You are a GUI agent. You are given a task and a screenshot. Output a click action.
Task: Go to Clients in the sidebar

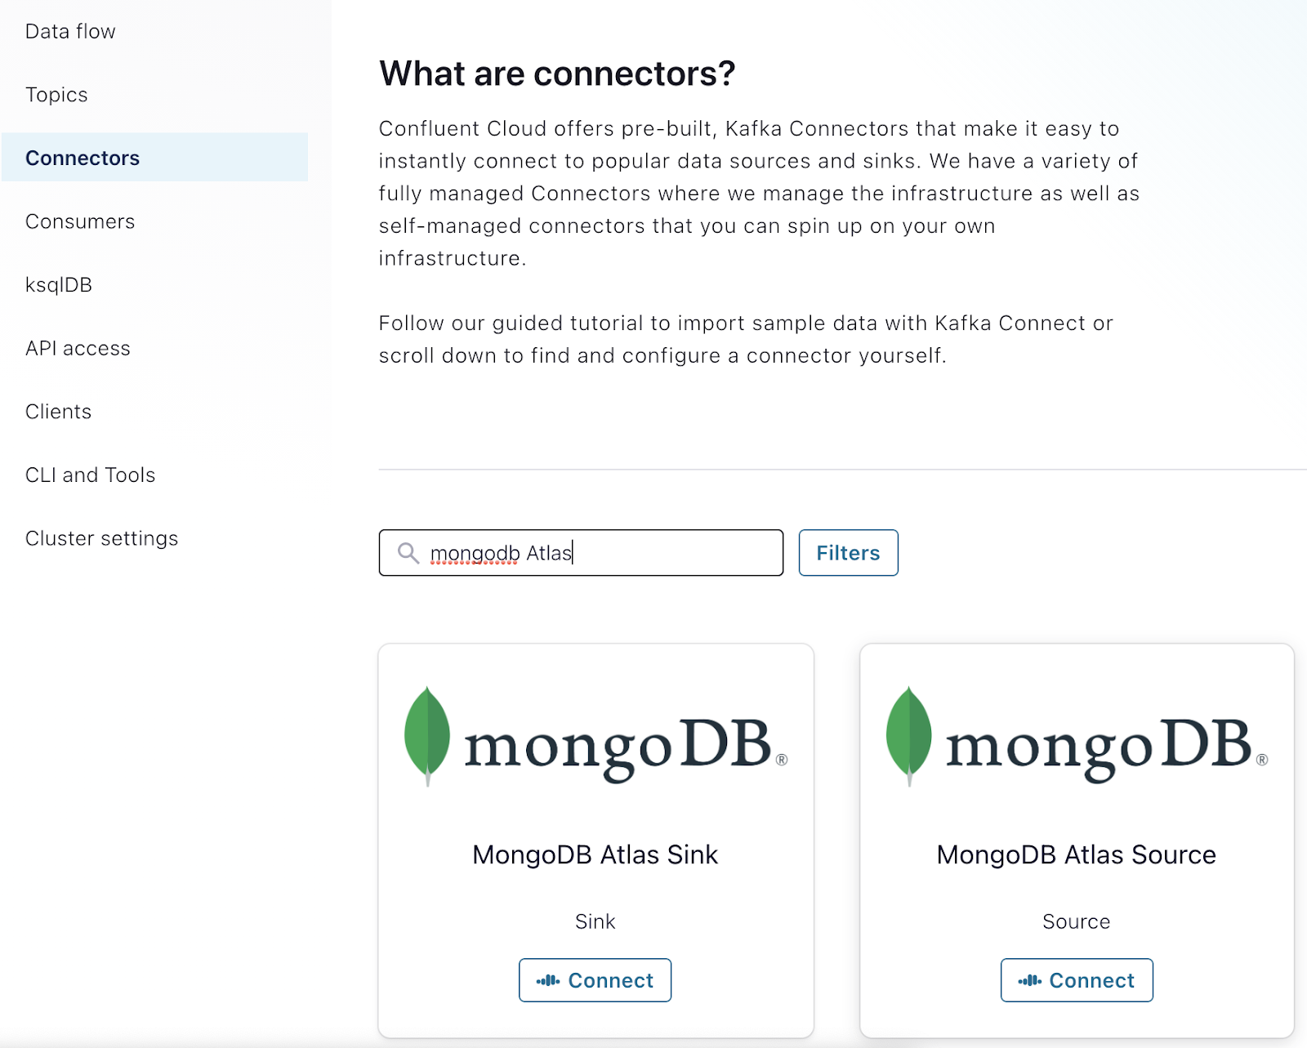pos(58,412)
